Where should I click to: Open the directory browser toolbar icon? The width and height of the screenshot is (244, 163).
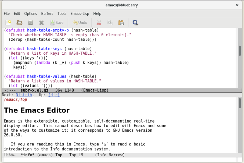(30, 23)
